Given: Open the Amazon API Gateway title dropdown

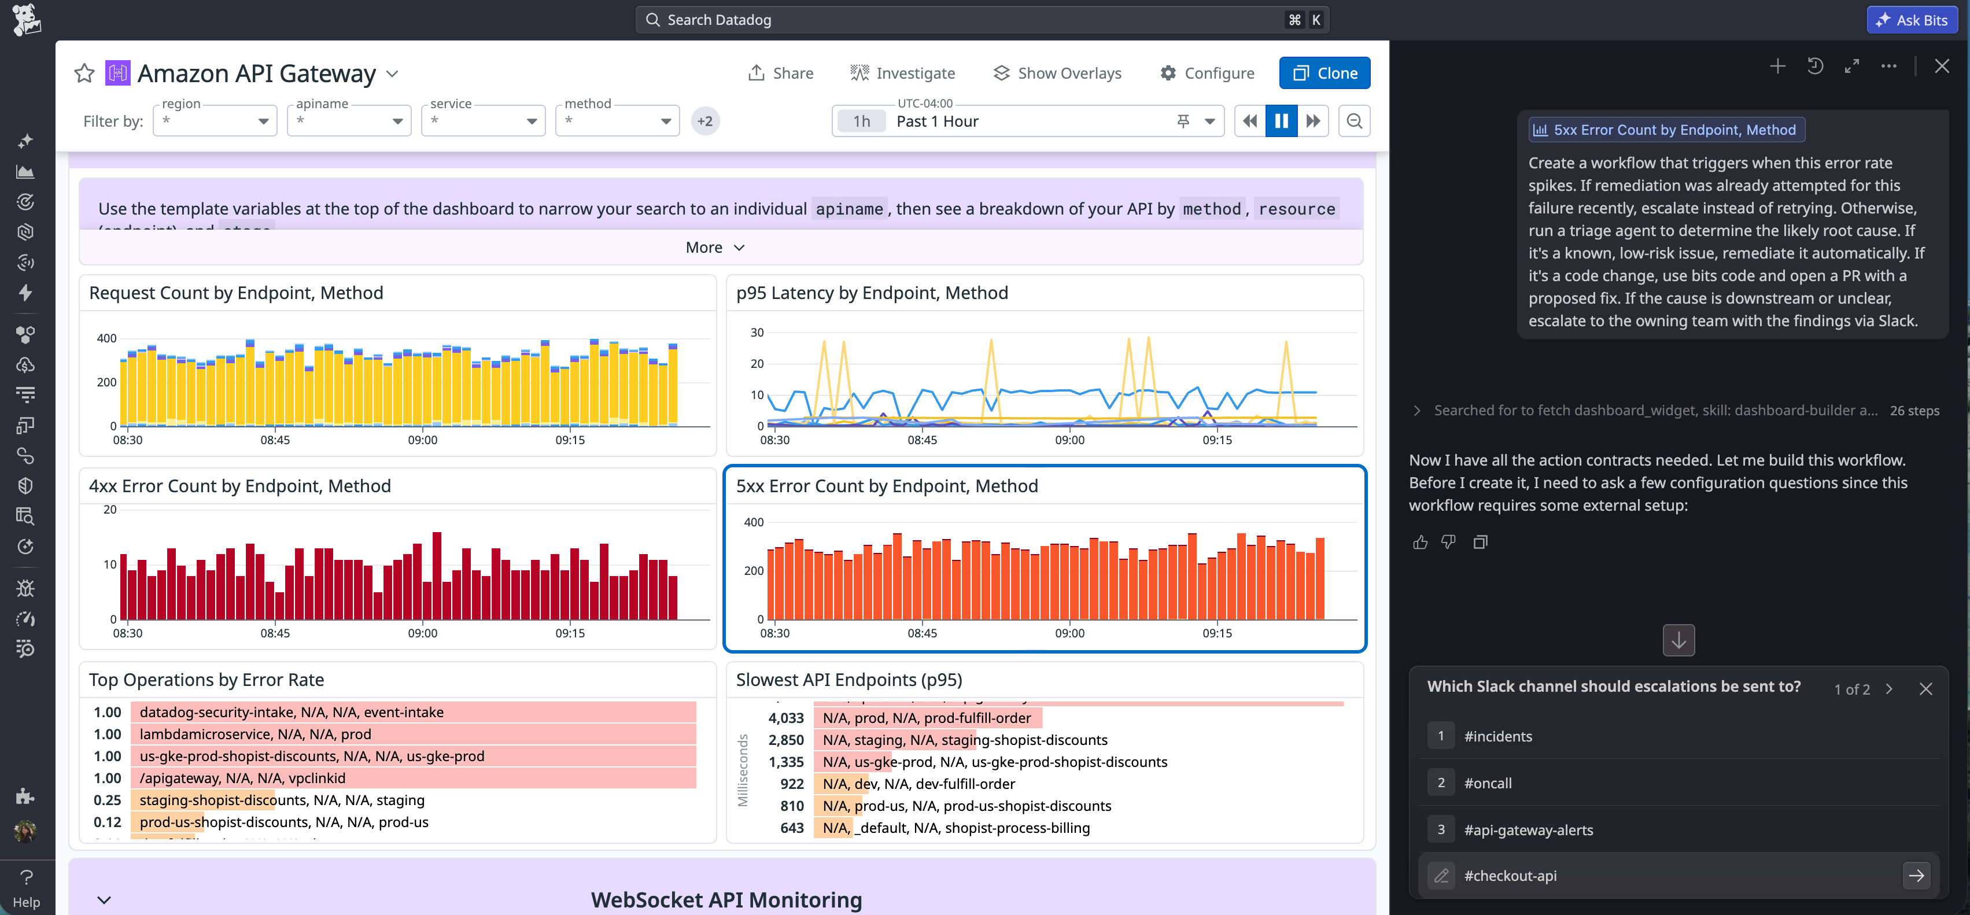Looking at the screenshot, I should tap(392, 74).
